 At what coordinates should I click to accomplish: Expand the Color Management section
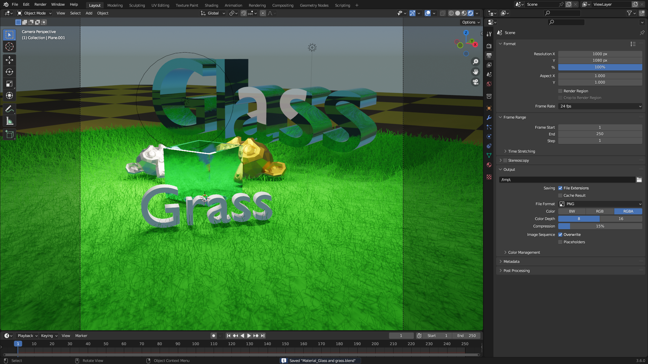524,252
